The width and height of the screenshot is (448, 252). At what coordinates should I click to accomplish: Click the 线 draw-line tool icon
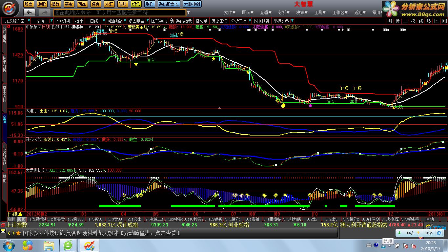coord(421,21)
